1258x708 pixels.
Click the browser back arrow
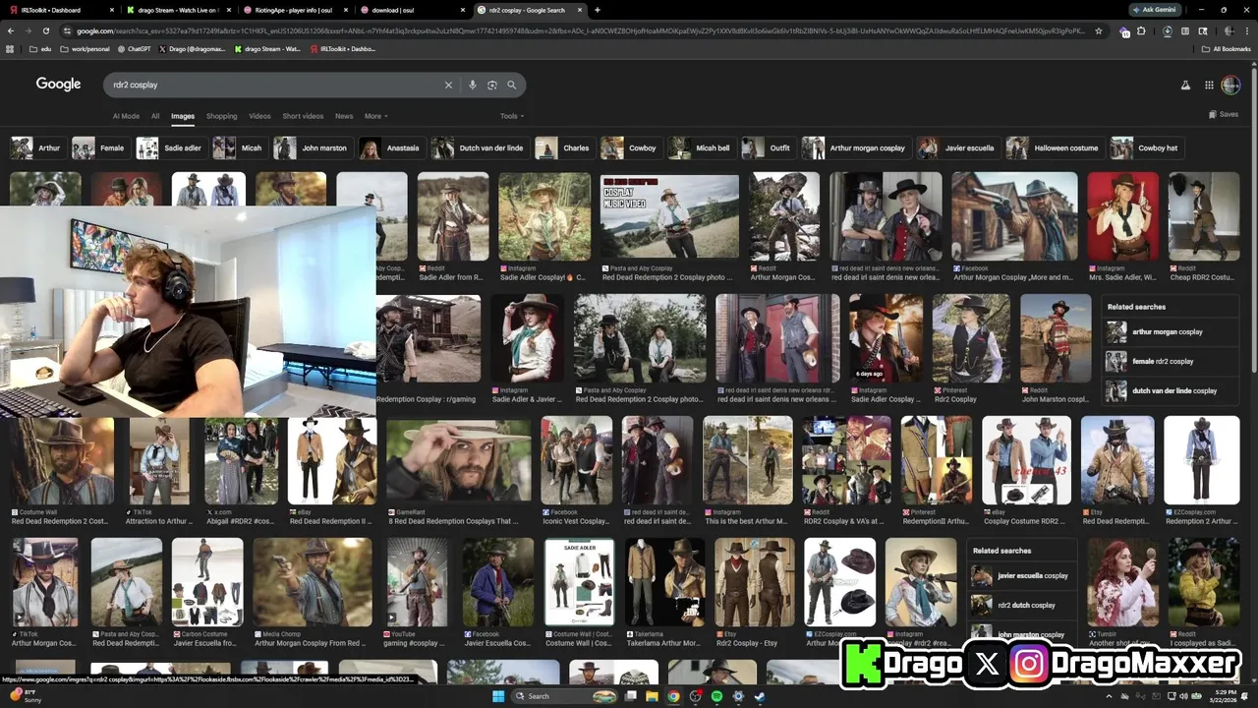11,30
